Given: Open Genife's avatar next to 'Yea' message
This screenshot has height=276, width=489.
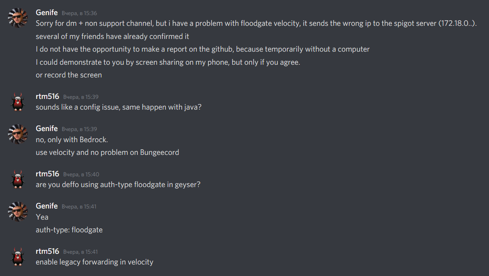Looking at the screenshot, I should 17,211.
